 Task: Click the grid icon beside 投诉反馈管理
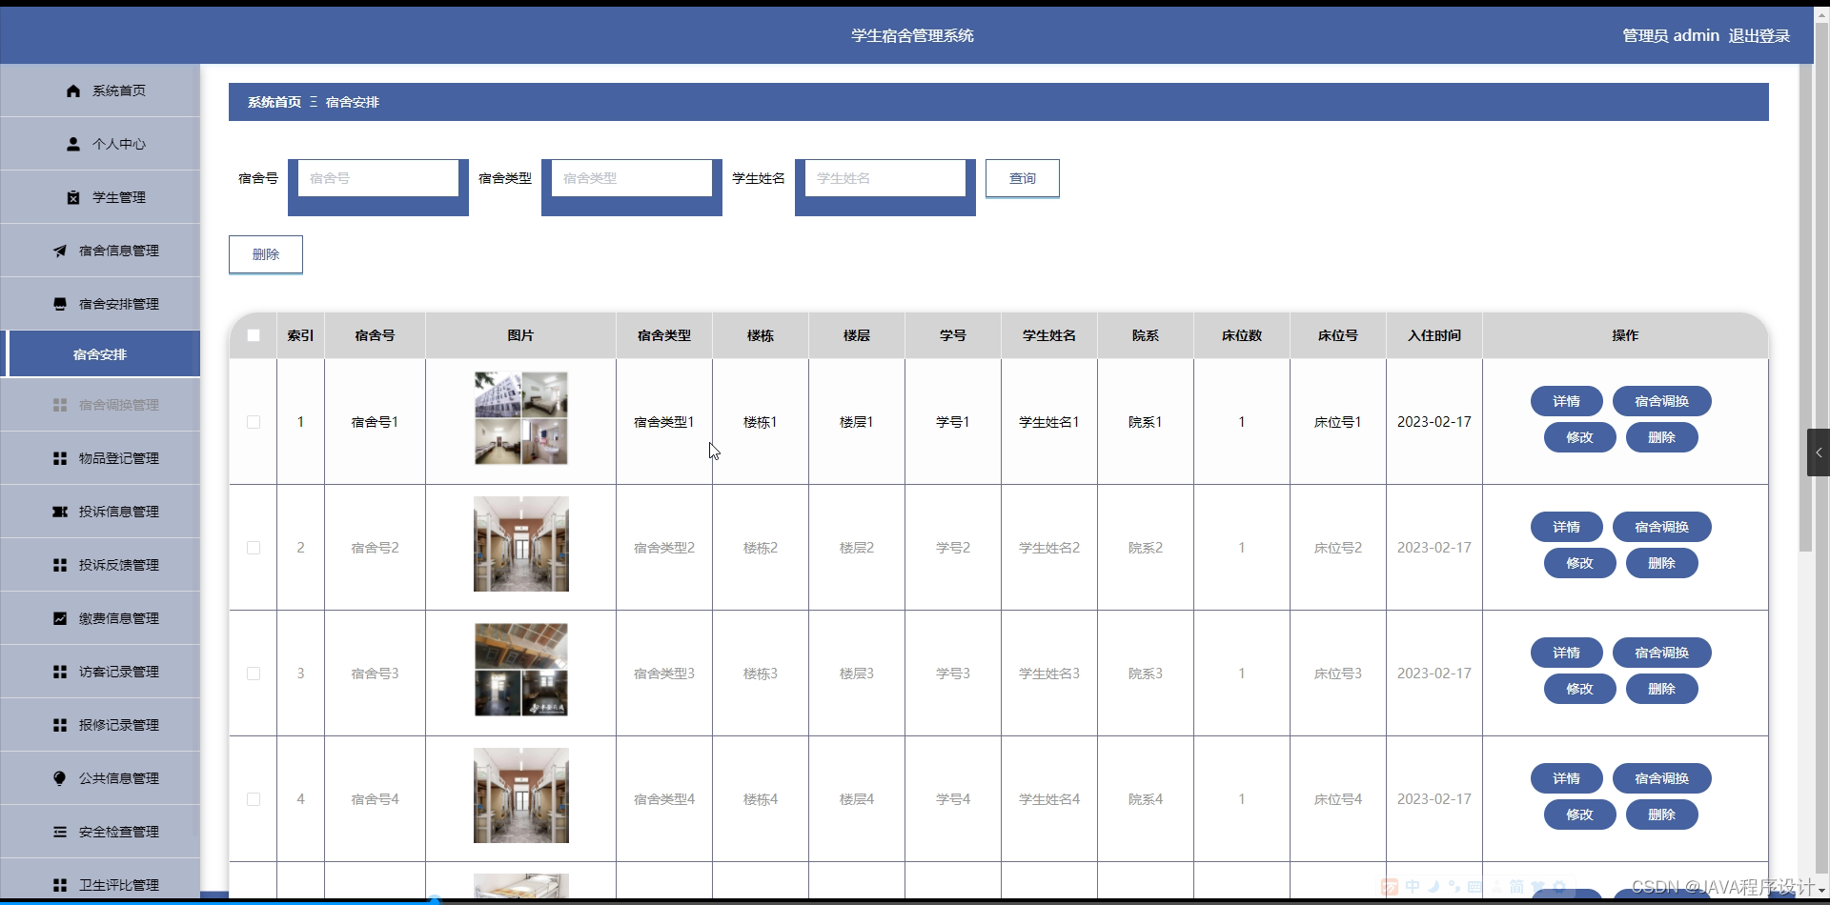tap(60, 566)
